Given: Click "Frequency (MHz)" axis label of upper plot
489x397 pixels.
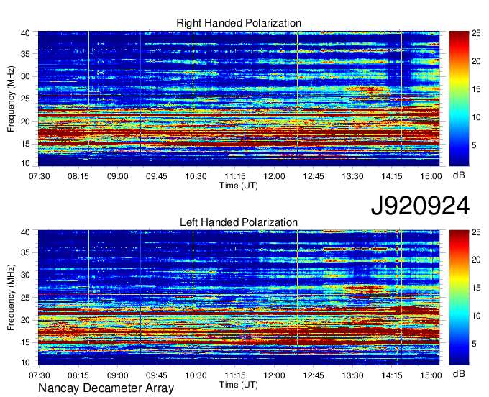Looking at the screenshot, I should coord(11,99).
